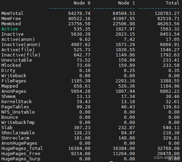This screenshot has width=182, height=162.
Task: Select the SUnreclaim label
Action: [x=15, y=138]
